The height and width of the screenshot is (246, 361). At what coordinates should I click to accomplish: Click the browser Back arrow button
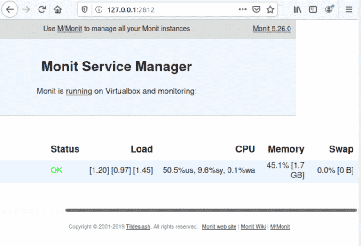click(x=10, y=9)
